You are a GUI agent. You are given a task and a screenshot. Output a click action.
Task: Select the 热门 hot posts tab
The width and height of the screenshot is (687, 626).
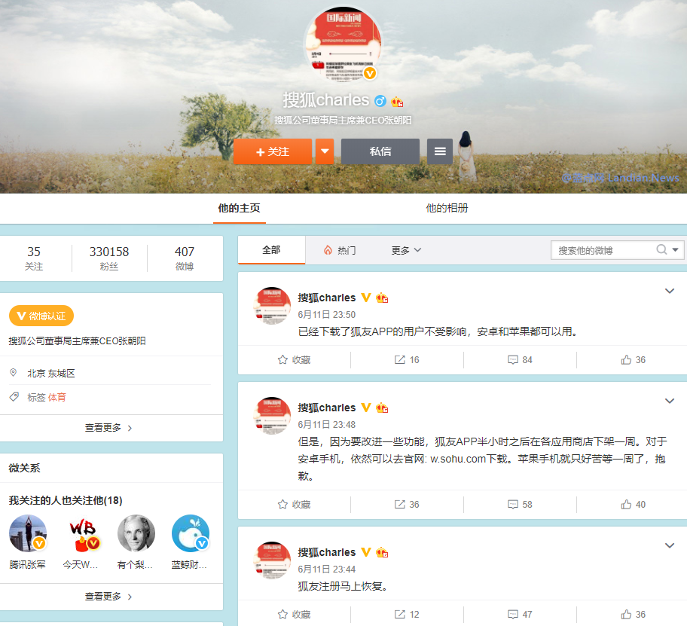340,250
